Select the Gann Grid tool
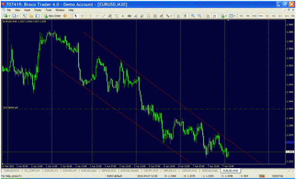This screenshot has height=179, width=296. tap(155, 16)
